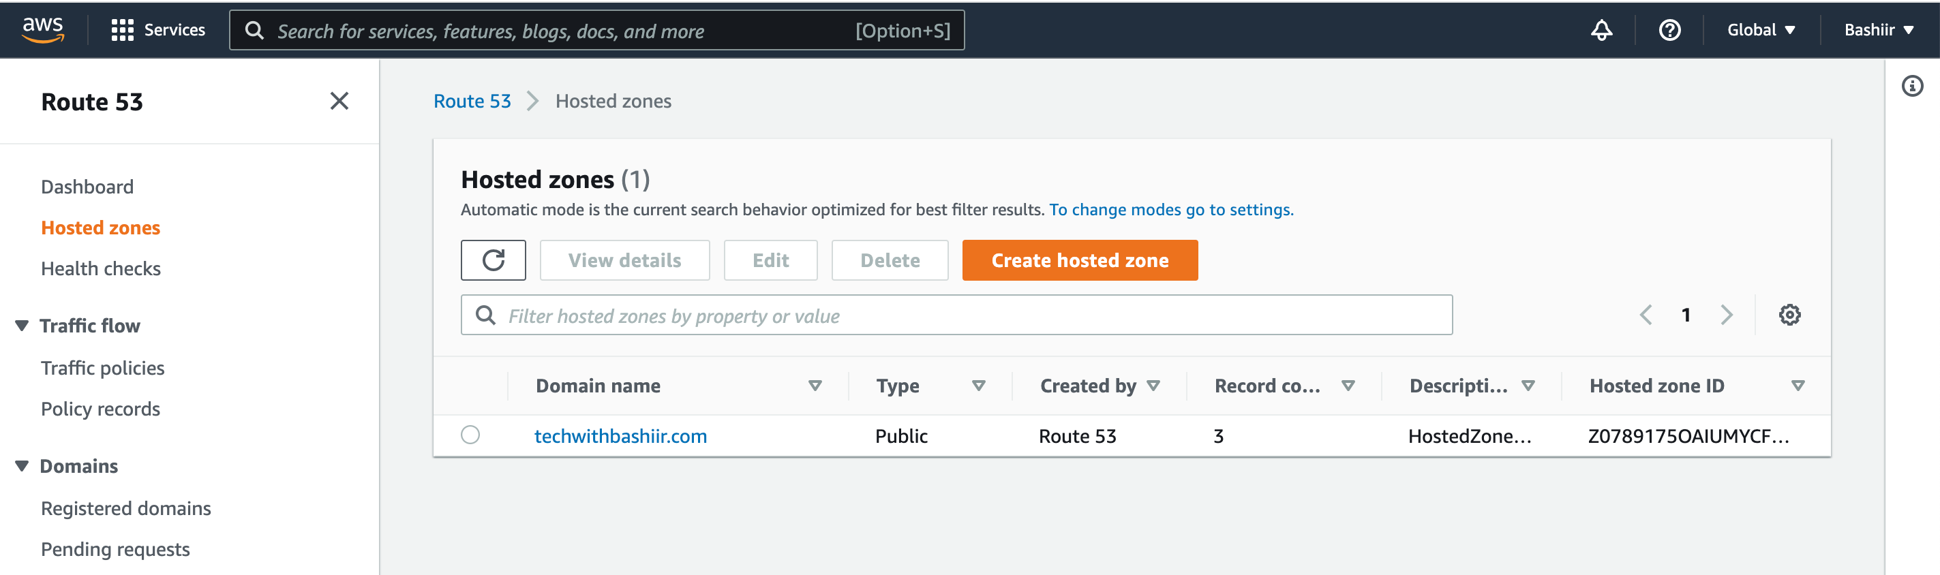Follow the change modes settings link
The width and height of the screenshot is (1940, 575).
point(1171,209)
